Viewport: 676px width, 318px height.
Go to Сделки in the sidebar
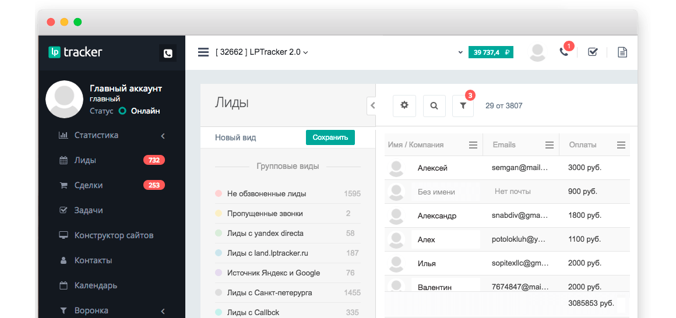coord(89,185)
